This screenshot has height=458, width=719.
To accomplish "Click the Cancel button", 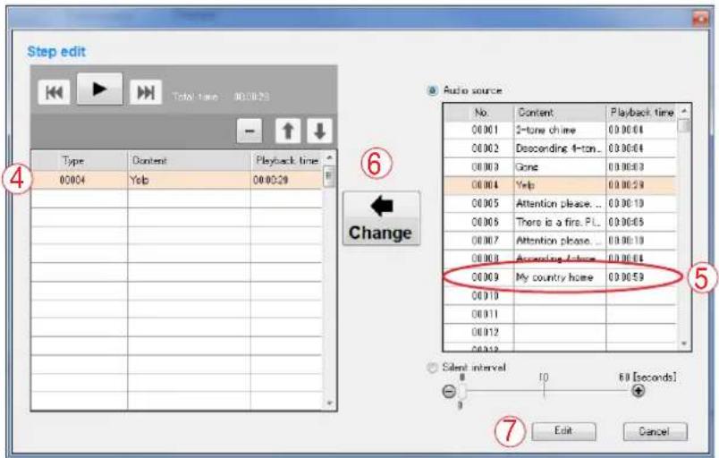I will tap(655, 431).
